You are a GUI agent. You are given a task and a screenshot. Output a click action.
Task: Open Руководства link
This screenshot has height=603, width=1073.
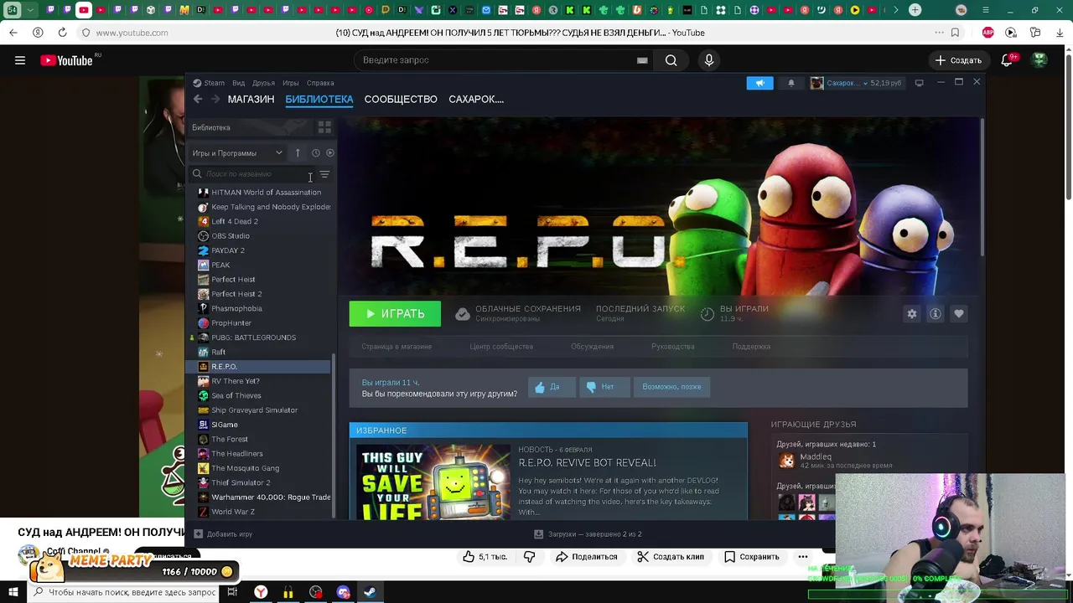click(x=673, y=347)
